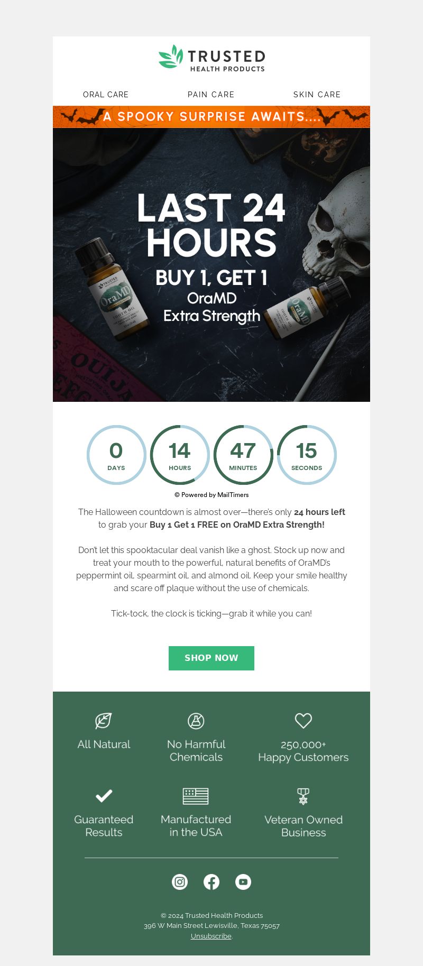This screenshot has height=966, width=423.
Task: Click the Veteran Owned medal icon
Action: tap(303, 796)
